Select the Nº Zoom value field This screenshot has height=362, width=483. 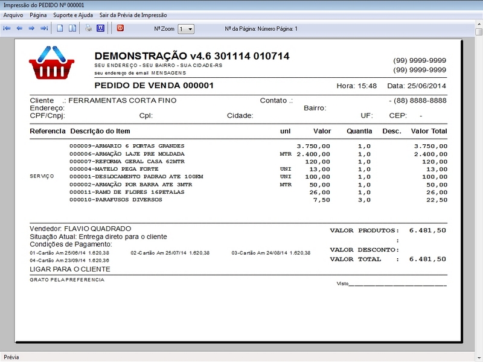point(181,28)
